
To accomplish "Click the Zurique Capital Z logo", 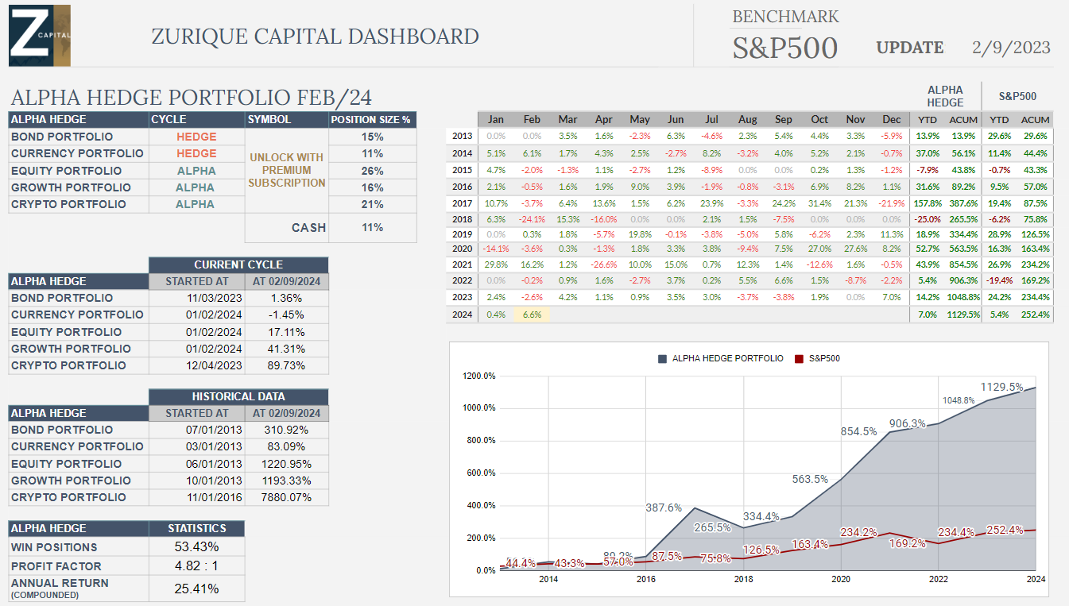I will click(x=40, y=35).
